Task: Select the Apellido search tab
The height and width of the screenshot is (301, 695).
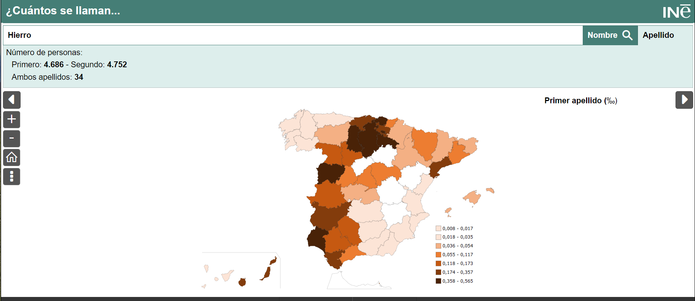Action: [x=658, y=35]
